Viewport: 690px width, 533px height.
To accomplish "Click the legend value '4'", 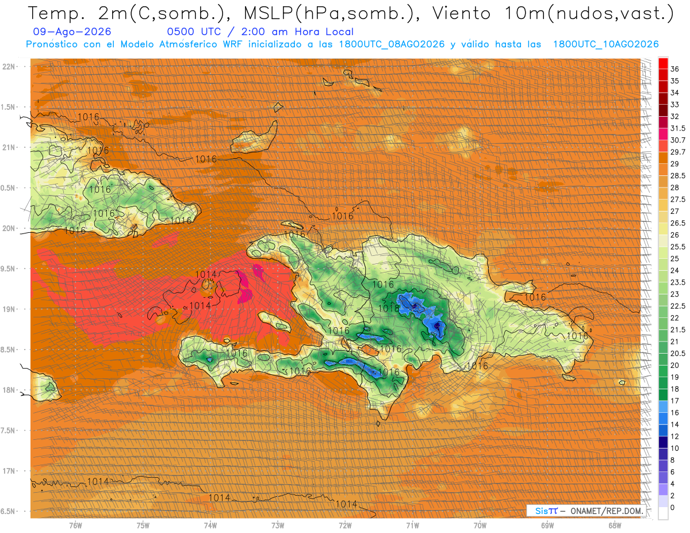I will coord(673,484).
